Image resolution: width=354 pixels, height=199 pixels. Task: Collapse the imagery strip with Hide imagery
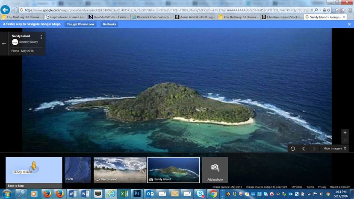point(335,149)
